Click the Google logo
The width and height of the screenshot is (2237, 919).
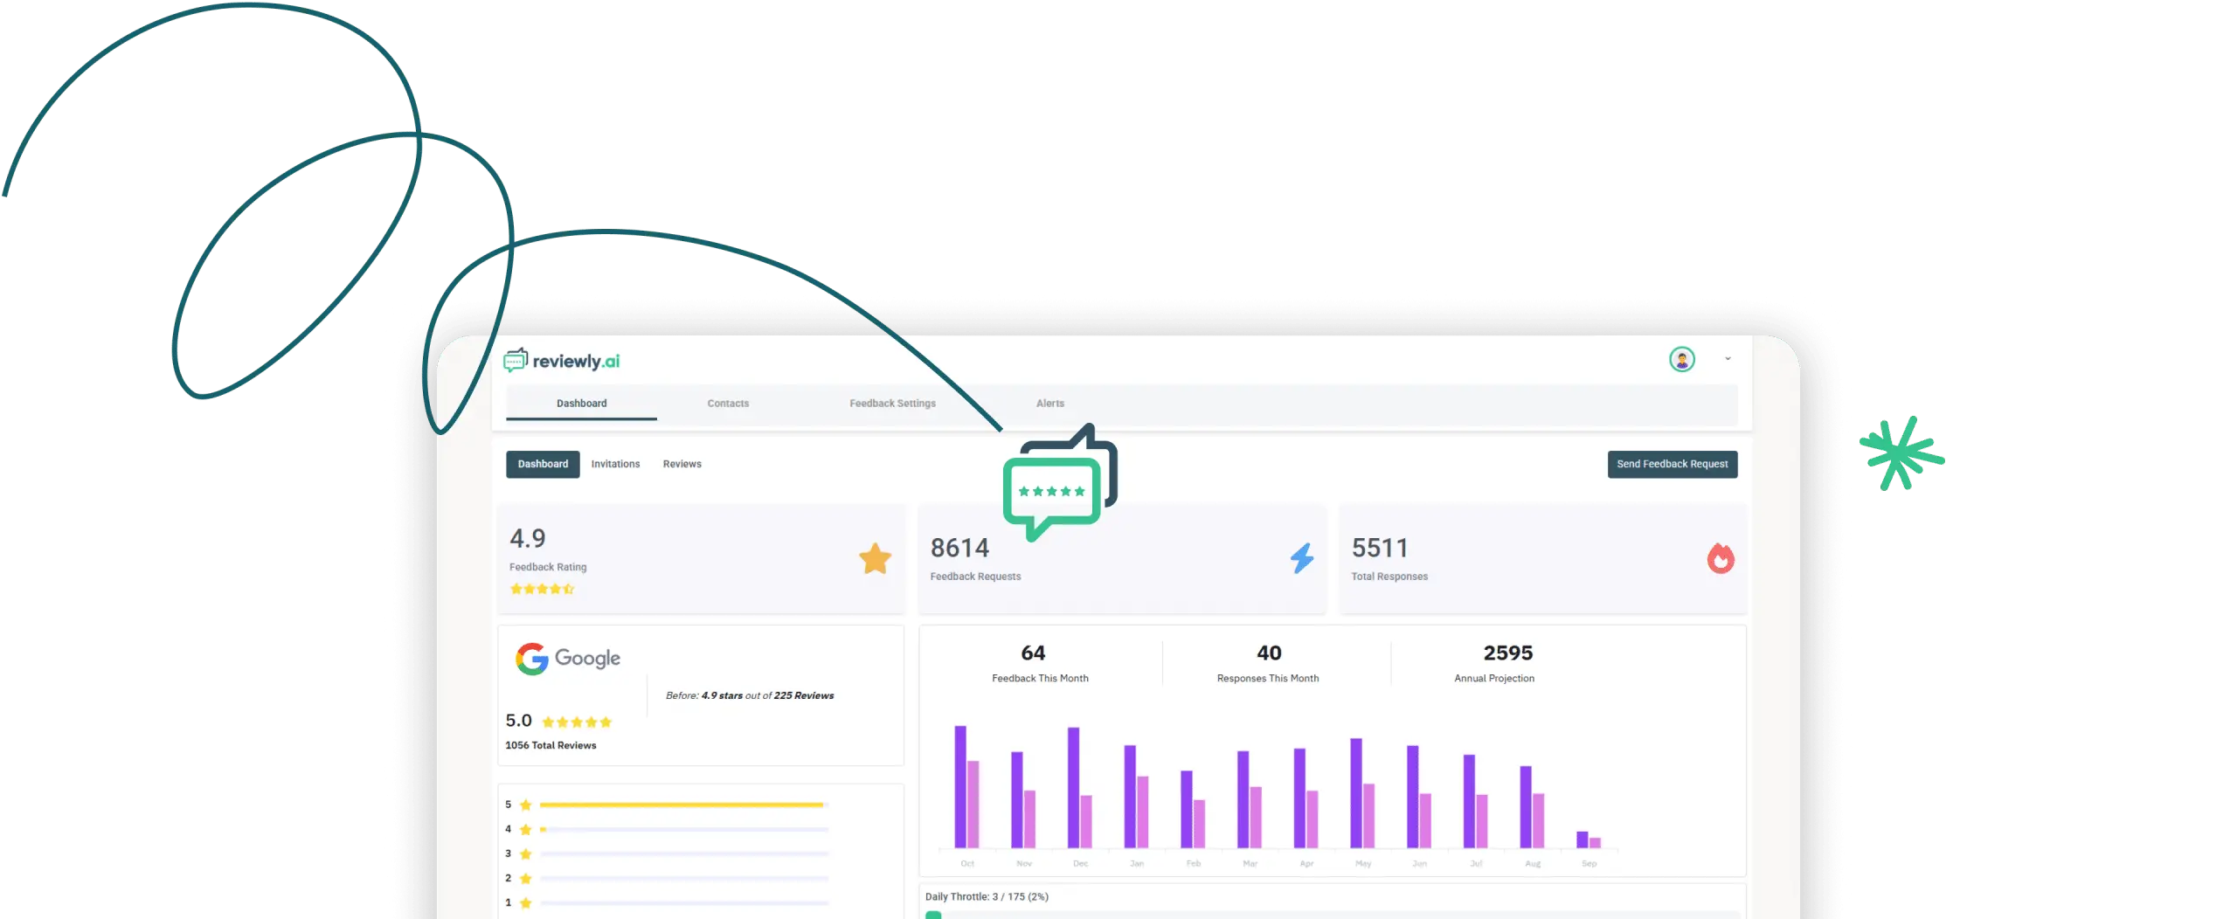point(568,659)
